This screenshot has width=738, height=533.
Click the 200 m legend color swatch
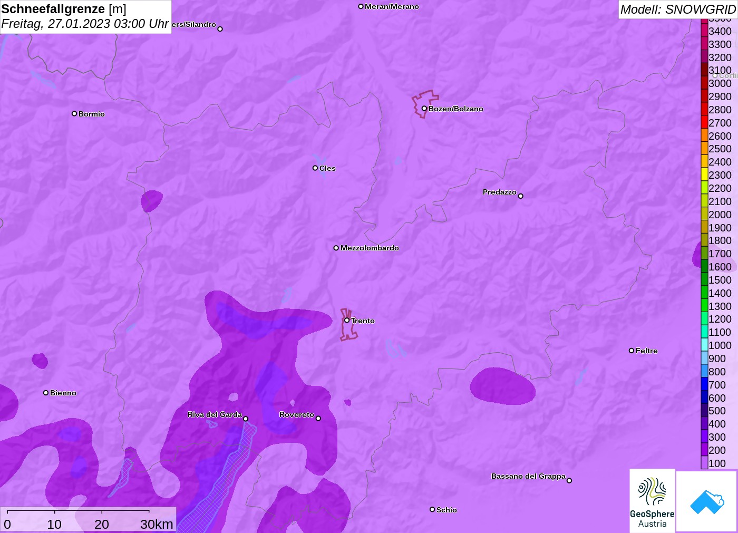point(704,450)
